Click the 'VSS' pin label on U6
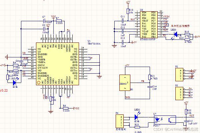200x133 pixels. coord(144,29)
